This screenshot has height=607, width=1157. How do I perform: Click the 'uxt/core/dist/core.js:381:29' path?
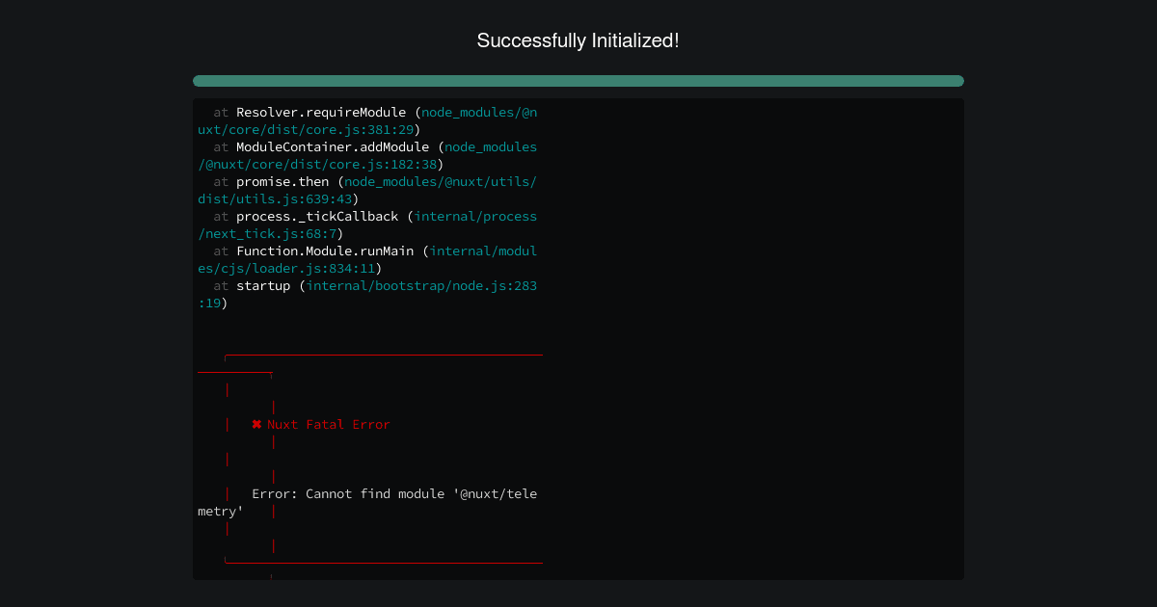click(x=306, y=130)
